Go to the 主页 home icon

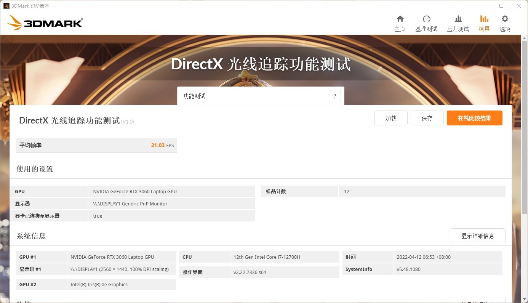[400, 19]
